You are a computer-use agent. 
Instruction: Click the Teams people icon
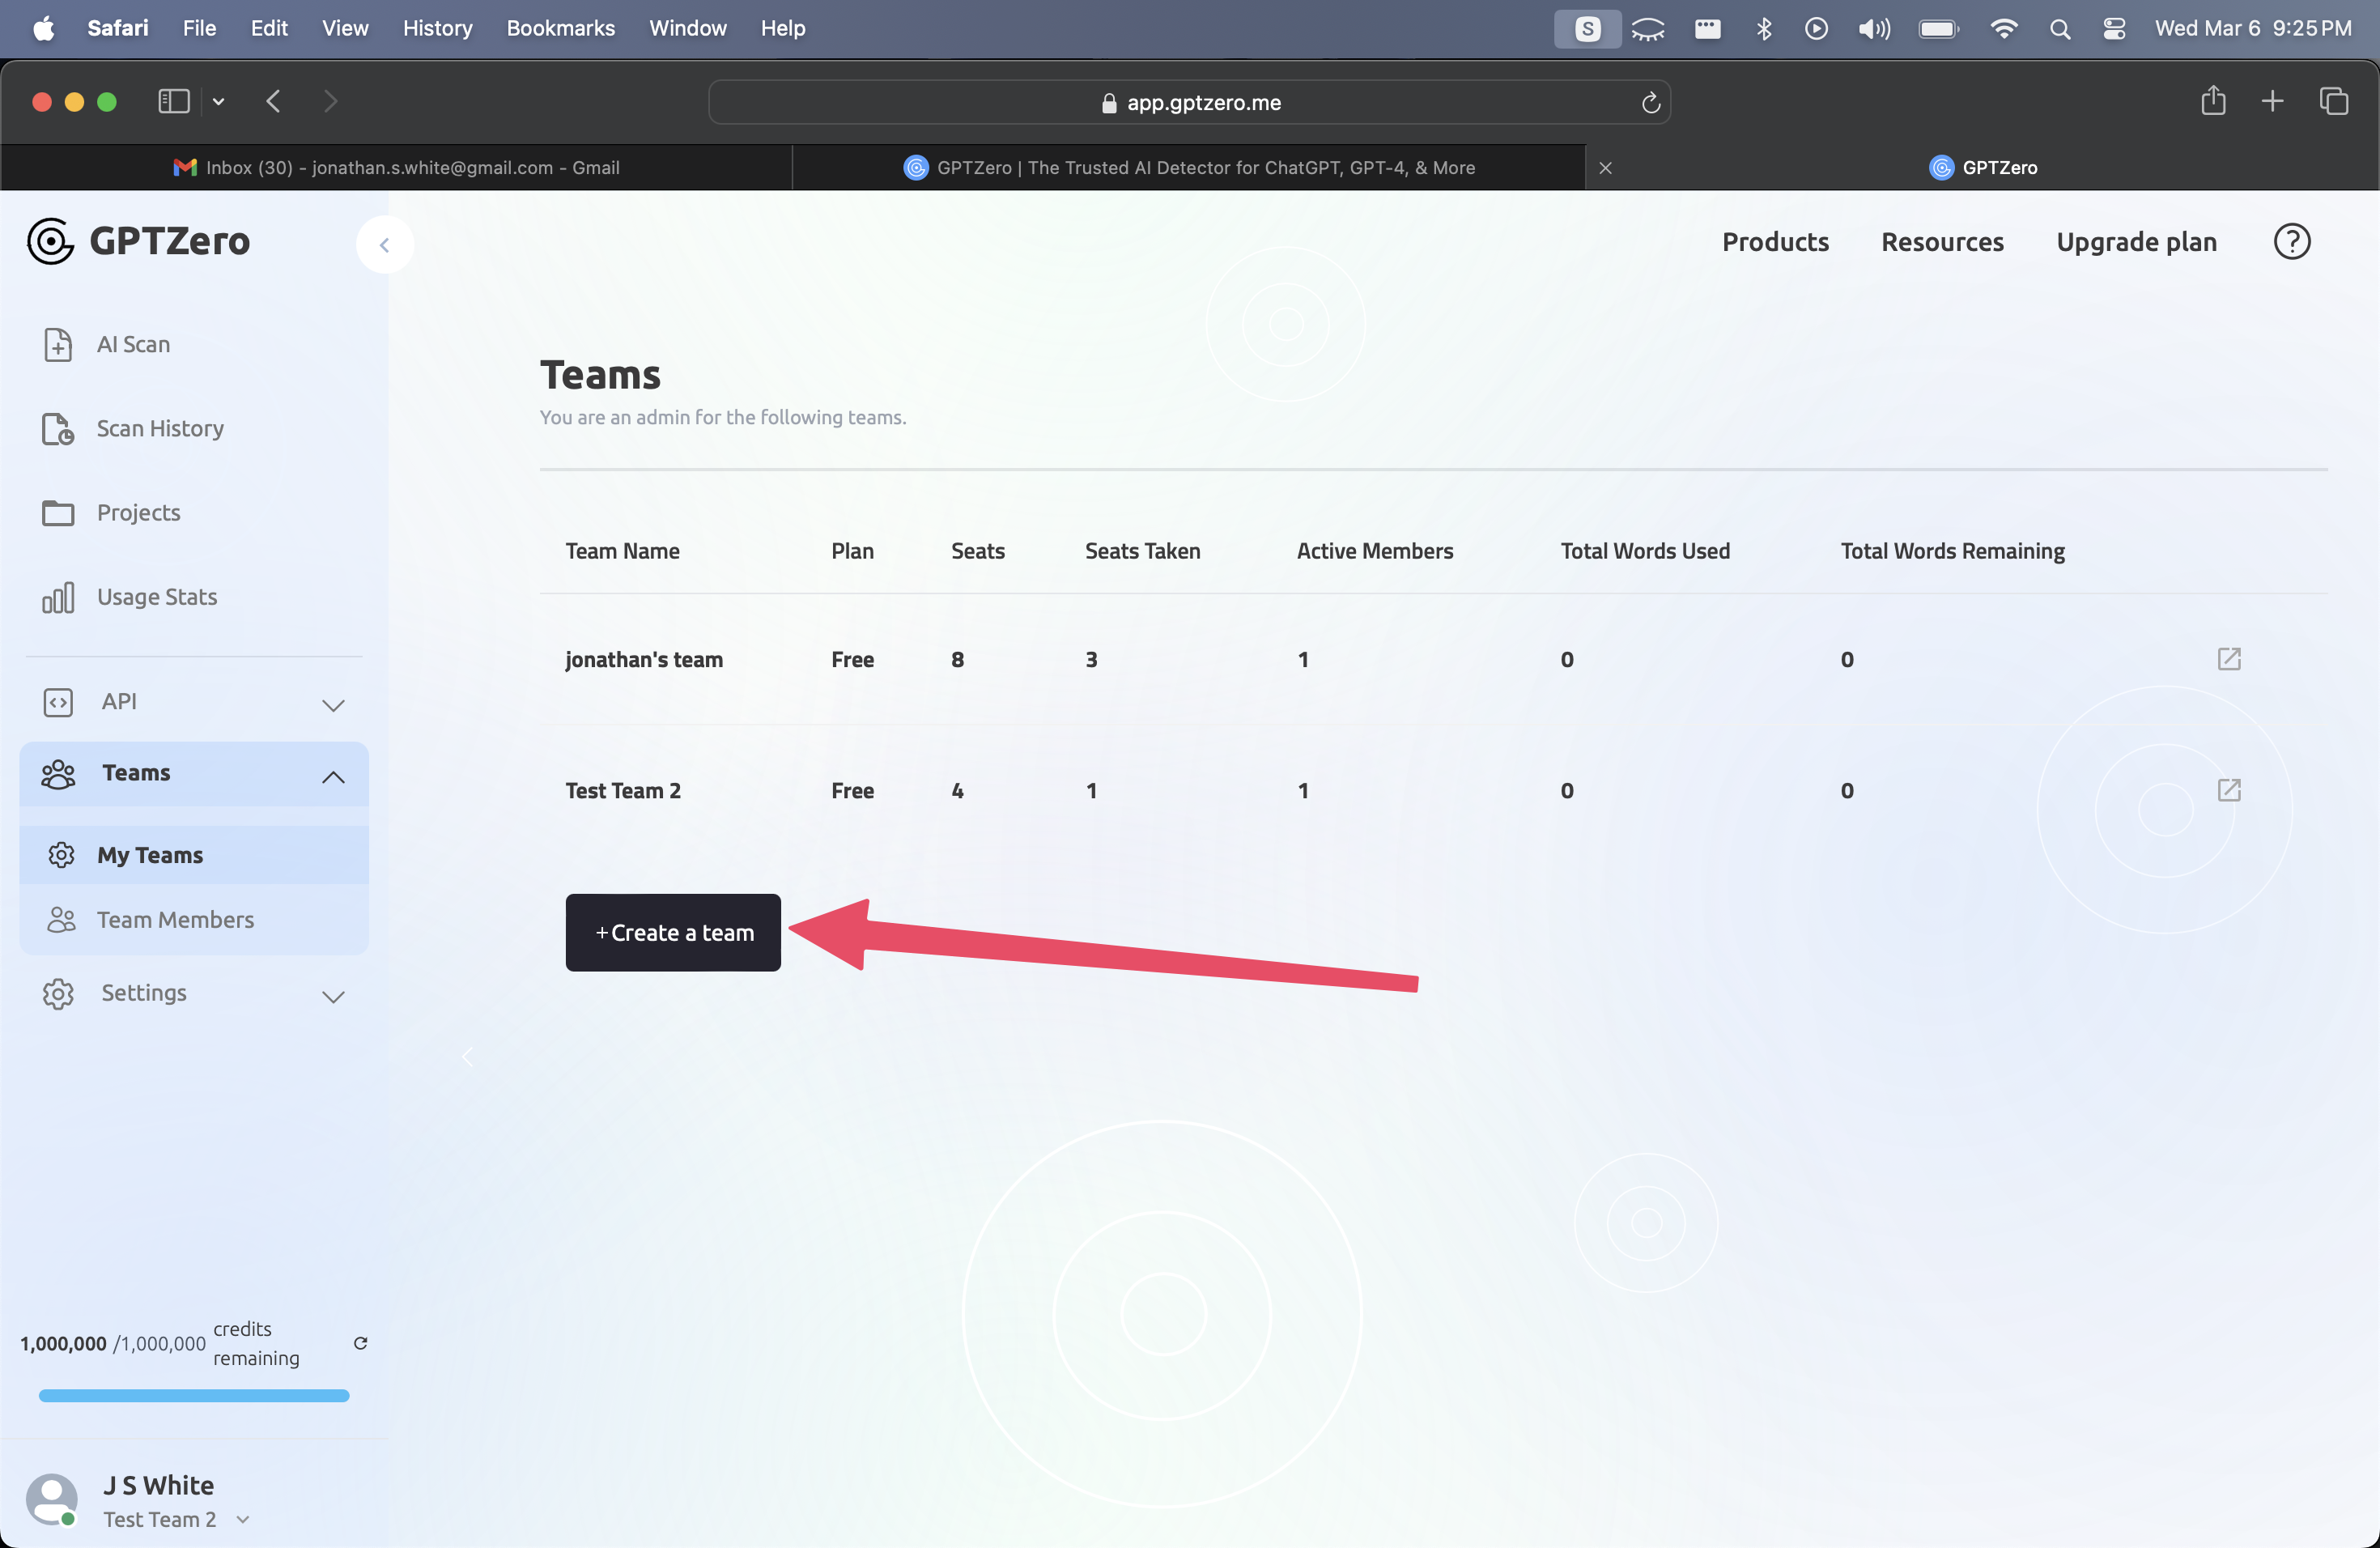tap(58, 774)
